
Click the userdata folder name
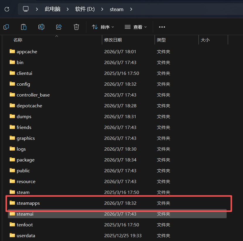click(x=26, y=235)
